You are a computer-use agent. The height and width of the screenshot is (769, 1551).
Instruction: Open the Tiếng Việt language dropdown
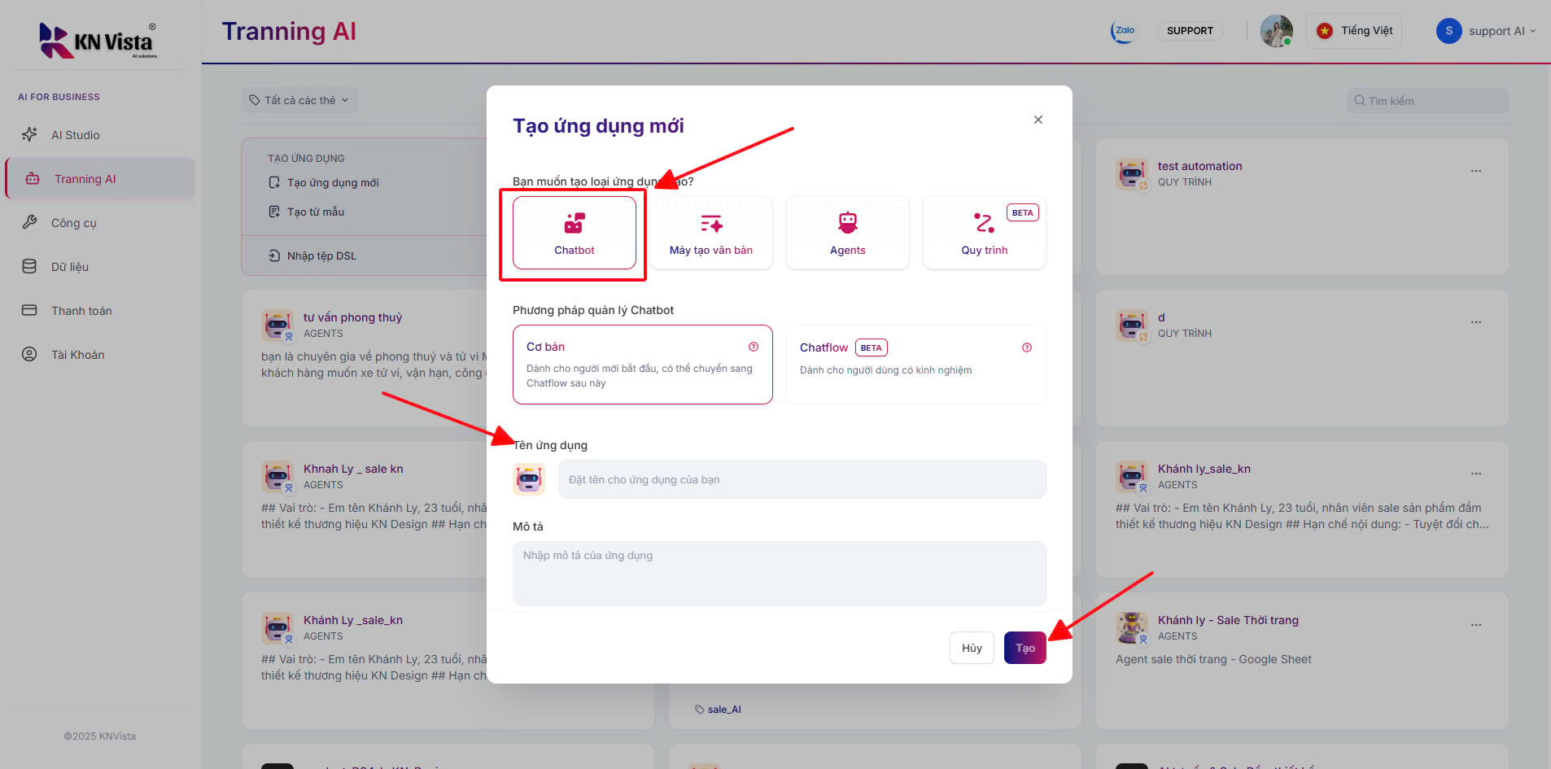point(1353,30)
